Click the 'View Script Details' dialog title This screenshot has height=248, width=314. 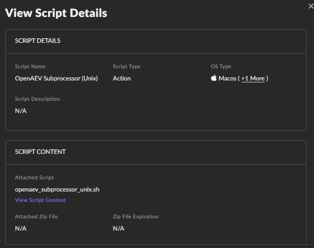(x=56, y=13)
